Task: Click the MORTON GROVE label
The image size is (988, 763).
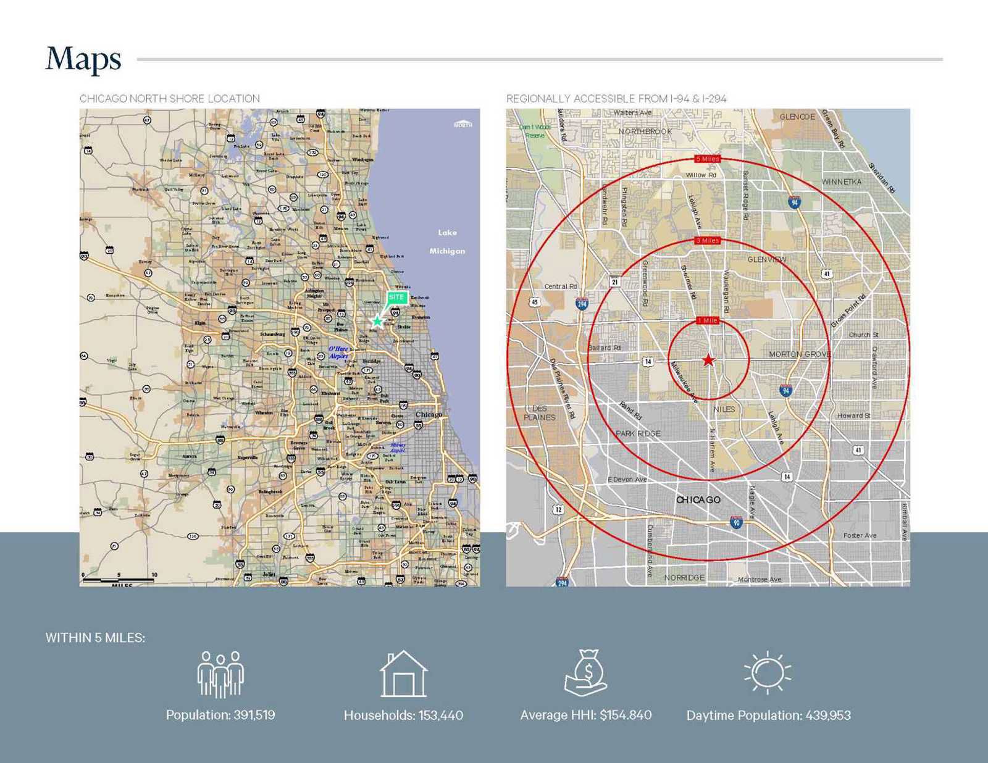Action: pyautogui.click(x=799, y=354)
